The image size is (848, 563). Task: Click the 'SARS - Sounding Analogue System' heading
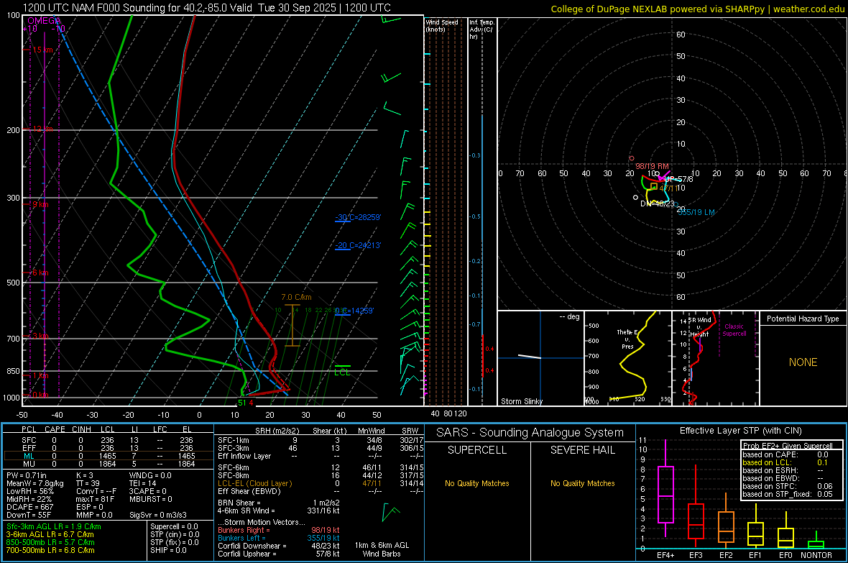[530, 433]
